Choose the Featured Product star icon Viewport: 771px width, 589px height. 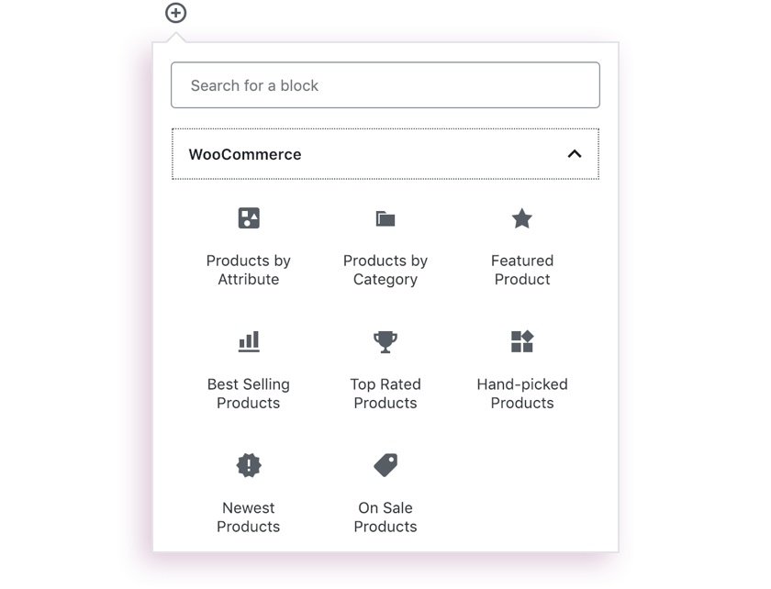pyautogui.click(x=521, y=218)
